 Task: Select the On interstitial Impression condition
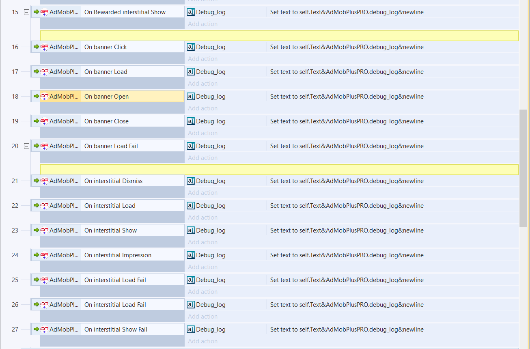pos(118,255)
